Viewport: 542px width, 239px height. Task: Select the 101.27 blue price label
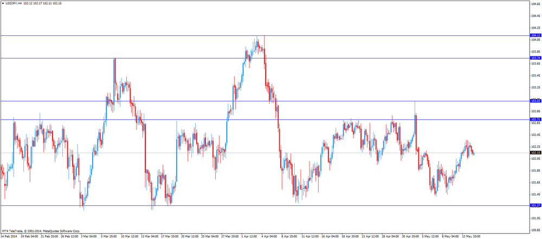(x=535, y=205)
